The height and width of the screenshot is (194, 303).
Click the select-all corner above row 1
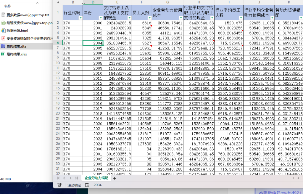tap(58, 2)
